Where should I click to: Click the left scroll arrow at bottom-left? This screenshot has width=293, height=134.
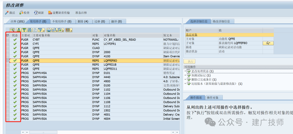coord(23,132)
